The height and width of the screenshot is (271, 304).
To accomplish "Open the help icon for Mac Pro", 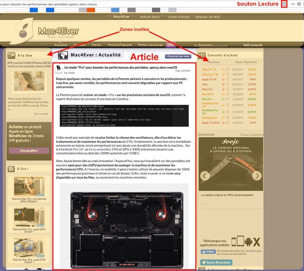I will pyautogui.click(x=228, y=99).
